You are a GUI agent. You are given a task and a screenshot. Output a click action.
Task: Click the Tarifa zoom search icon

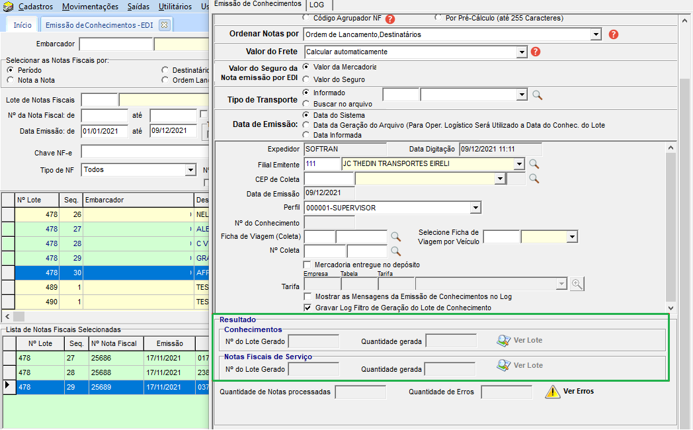(577, 284)
